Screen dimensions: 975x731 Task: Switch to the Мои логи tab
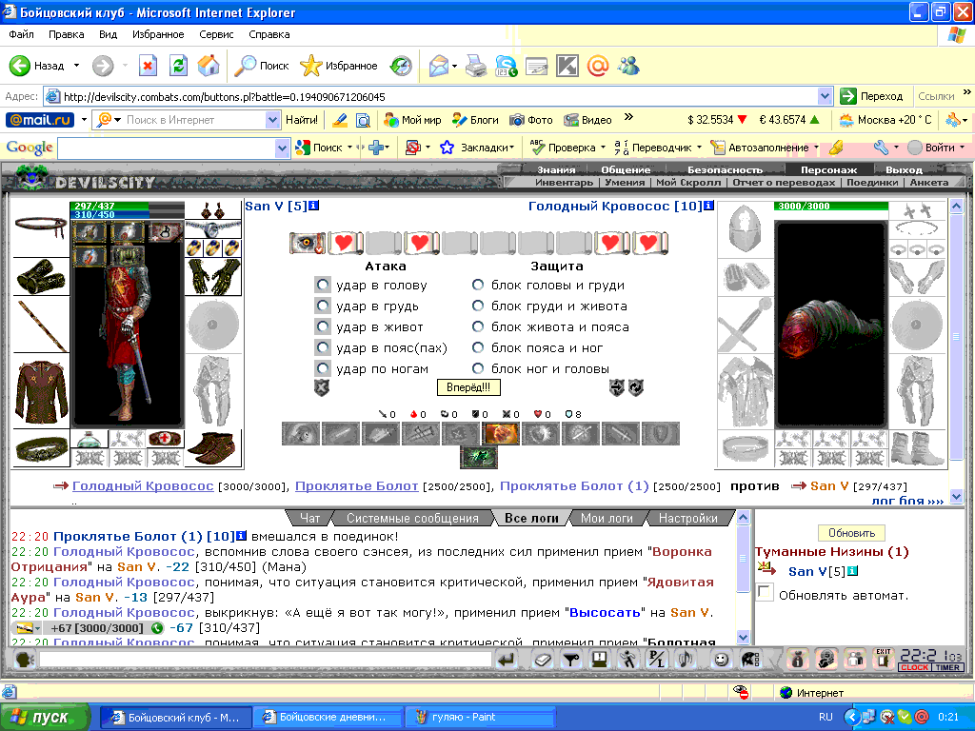(x=607, y=518)
